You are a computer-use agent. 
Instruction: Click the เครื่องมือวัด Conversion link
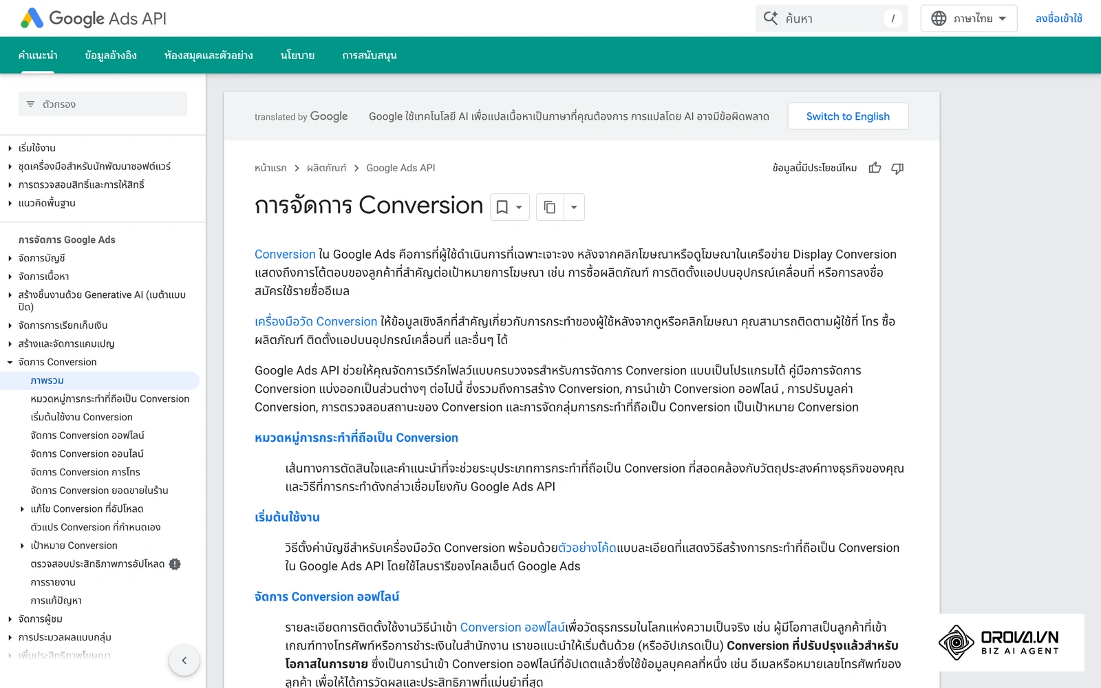(316, 321)
